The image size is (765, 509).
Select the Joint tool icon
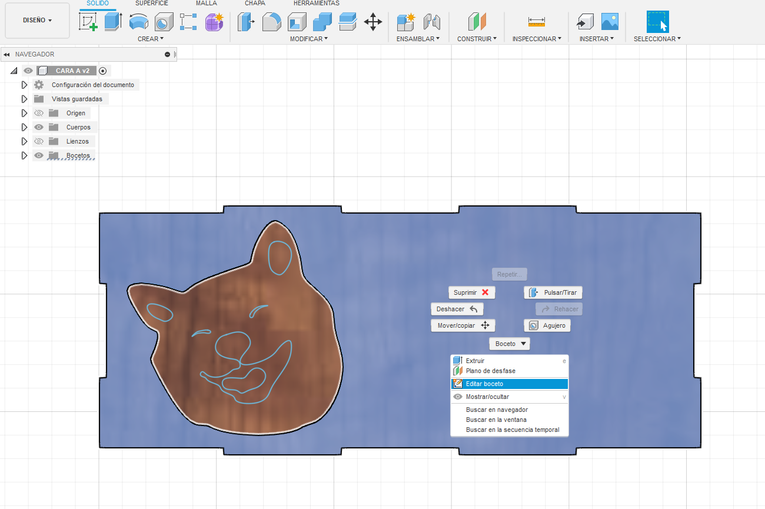[x=431, y=22]
